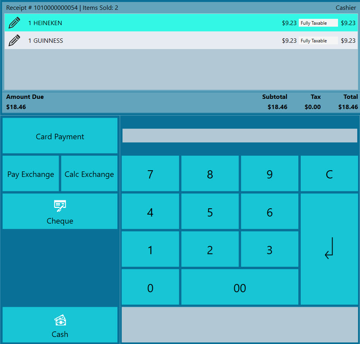This screenshot has height=344, width=360.
Task: Open Fully Taxable field for HEINEKEN
Action: tap(318, 23)
